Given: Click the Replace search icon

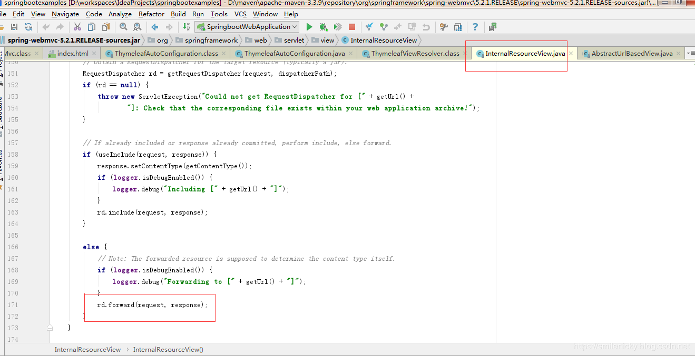Looking at the screenshot, I should pos(137,27).
